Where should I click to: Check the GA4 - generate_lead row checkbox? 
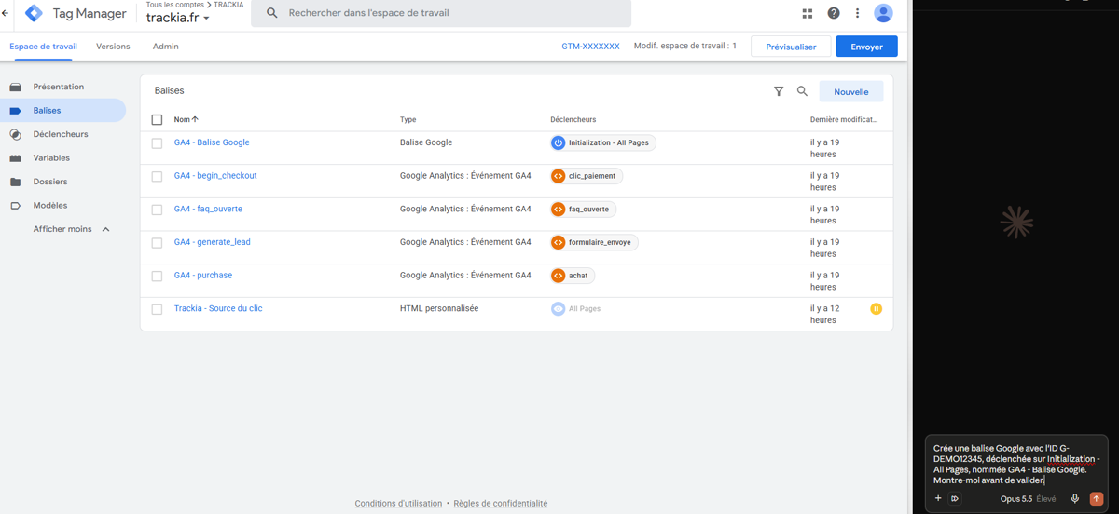click(157, 243)
